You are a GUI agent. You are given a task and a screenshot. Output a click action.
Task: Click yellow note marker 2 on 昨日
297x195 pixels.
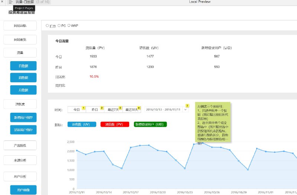coord(102,108)
